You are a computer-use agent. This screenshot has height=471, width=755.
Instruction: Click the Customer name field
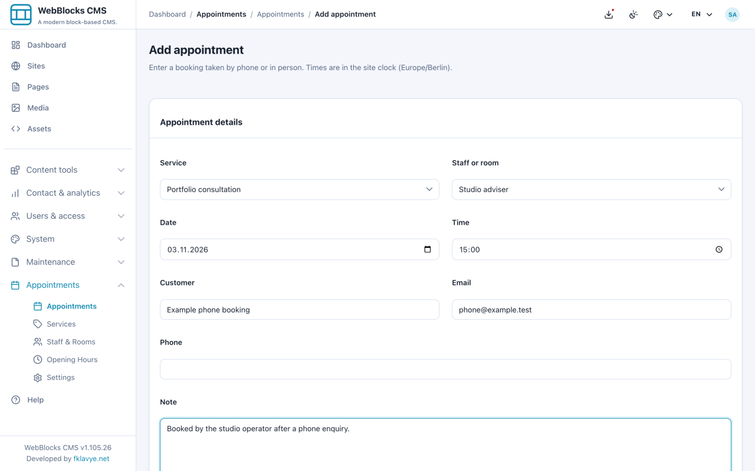(x=300, y=310)
